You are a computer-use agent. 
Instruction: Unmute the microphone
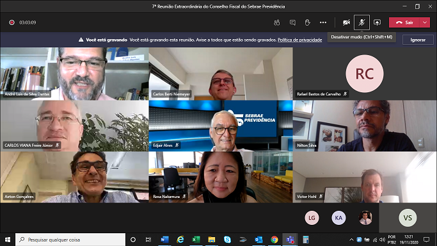coord(362,22)
